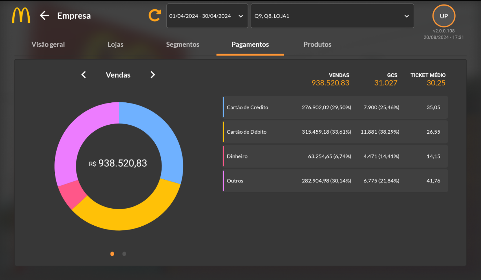Screen dimensions: 481x280
Task: Click ticket value 14,15
Action: tap(434, 156)
